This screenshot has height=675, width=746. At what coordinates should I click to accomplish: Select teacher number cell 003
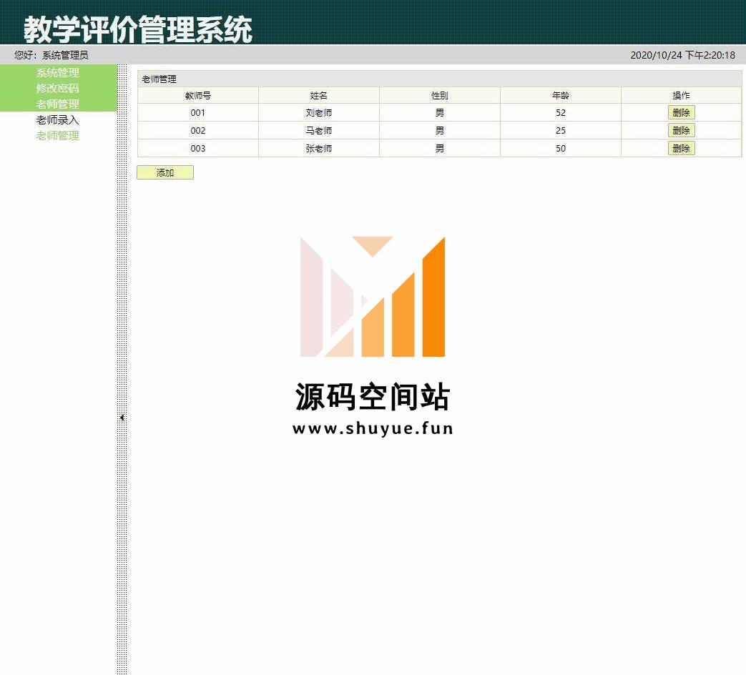(198, 149)
